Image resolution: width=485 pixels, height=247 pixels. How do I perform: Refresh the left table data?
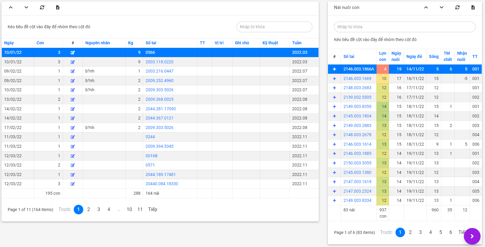click(42, 7)
